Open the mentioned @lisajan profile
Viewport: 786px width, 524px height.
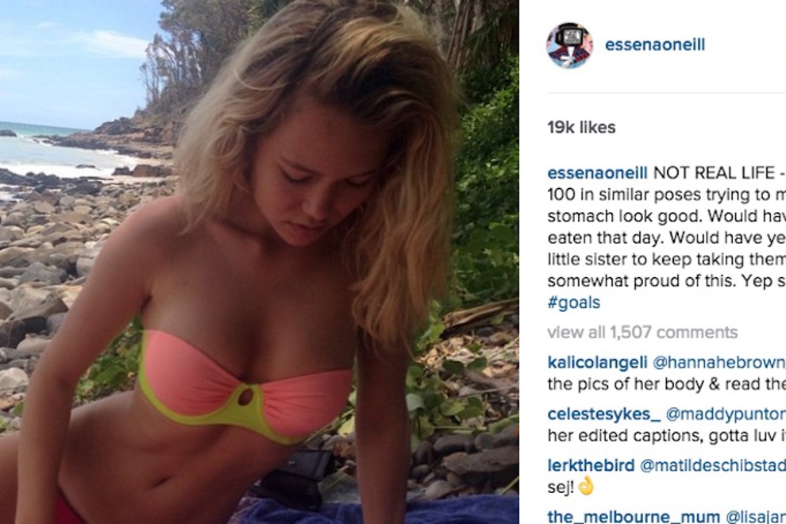point(755,516)
